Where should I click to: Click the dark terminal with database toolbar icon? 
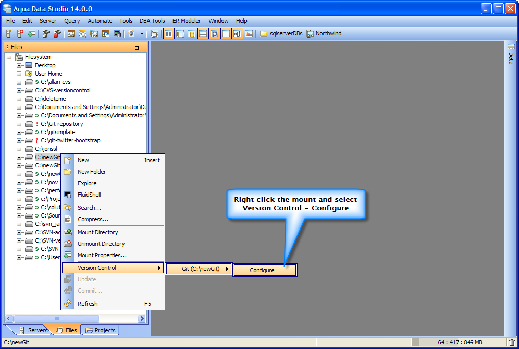point(117,33)
